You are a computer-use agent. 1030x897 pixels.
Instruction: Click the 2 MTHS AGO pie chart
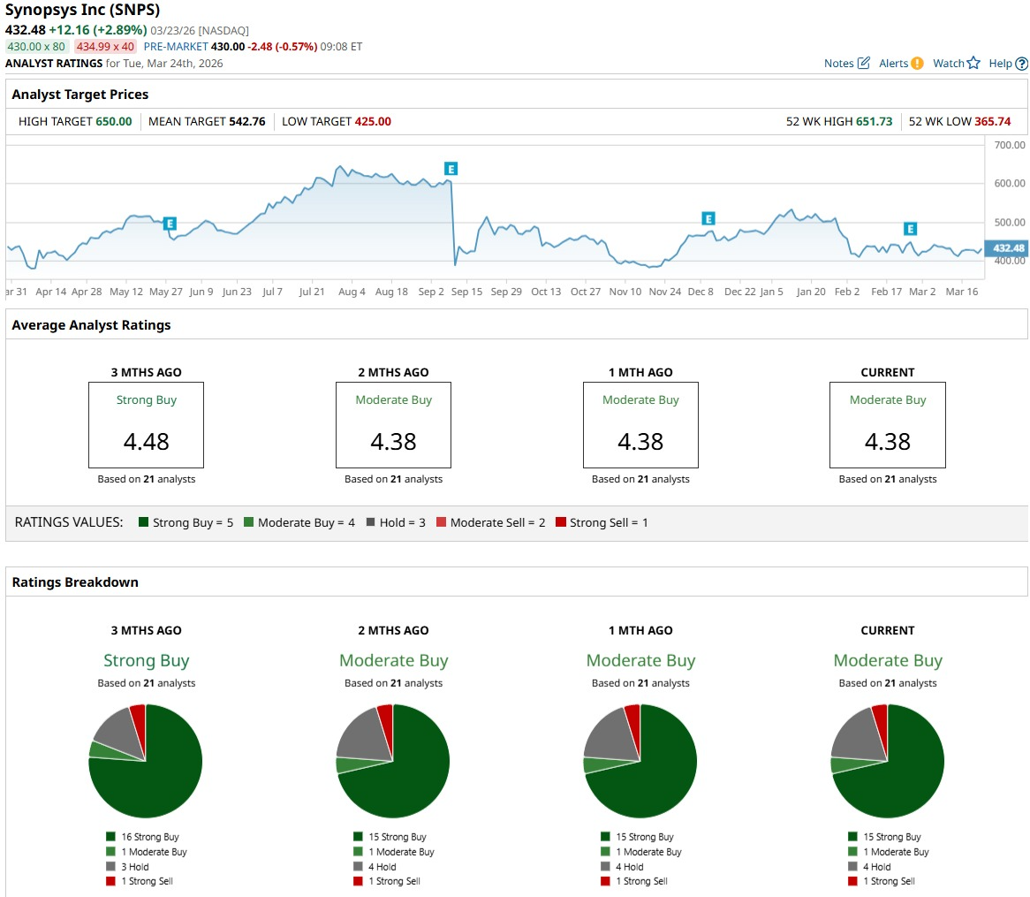coord(393,761)
